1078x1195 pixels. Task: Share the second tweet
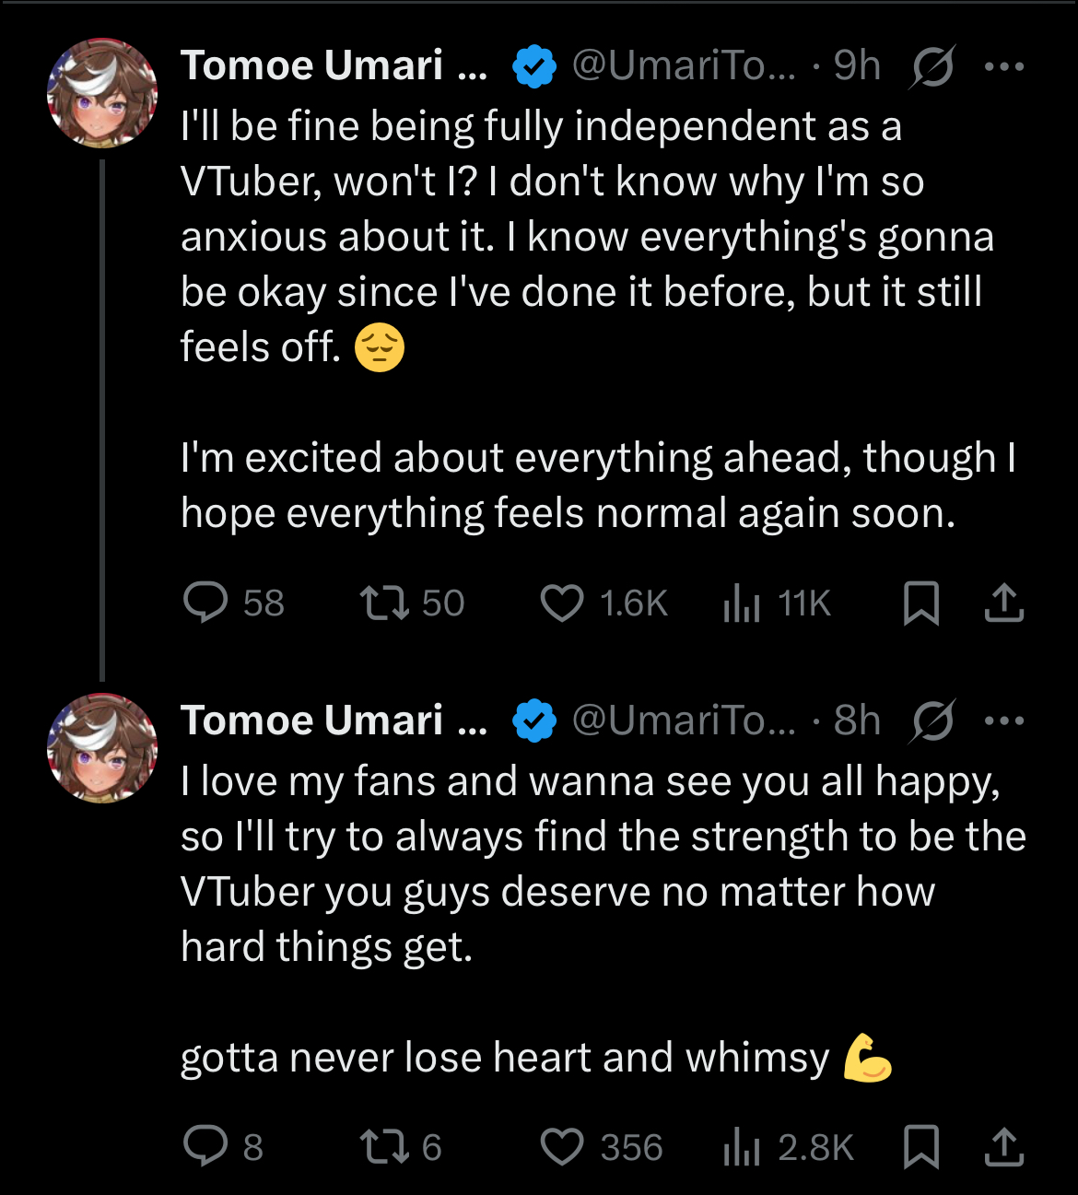[x=1004, y=1146]
